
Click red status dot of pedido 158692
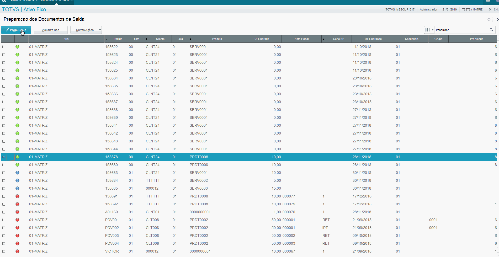[17, 204]
